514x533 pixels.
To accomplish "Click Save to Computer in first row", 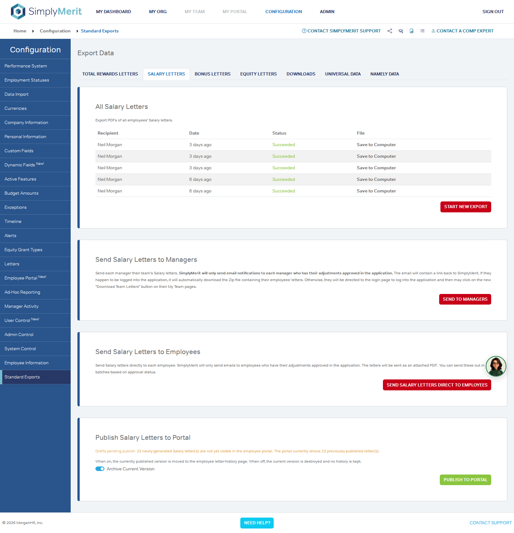I will (376, 145).
